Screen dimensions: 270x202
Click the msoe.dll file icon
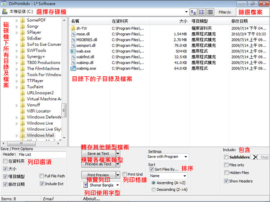pos(73,34)
